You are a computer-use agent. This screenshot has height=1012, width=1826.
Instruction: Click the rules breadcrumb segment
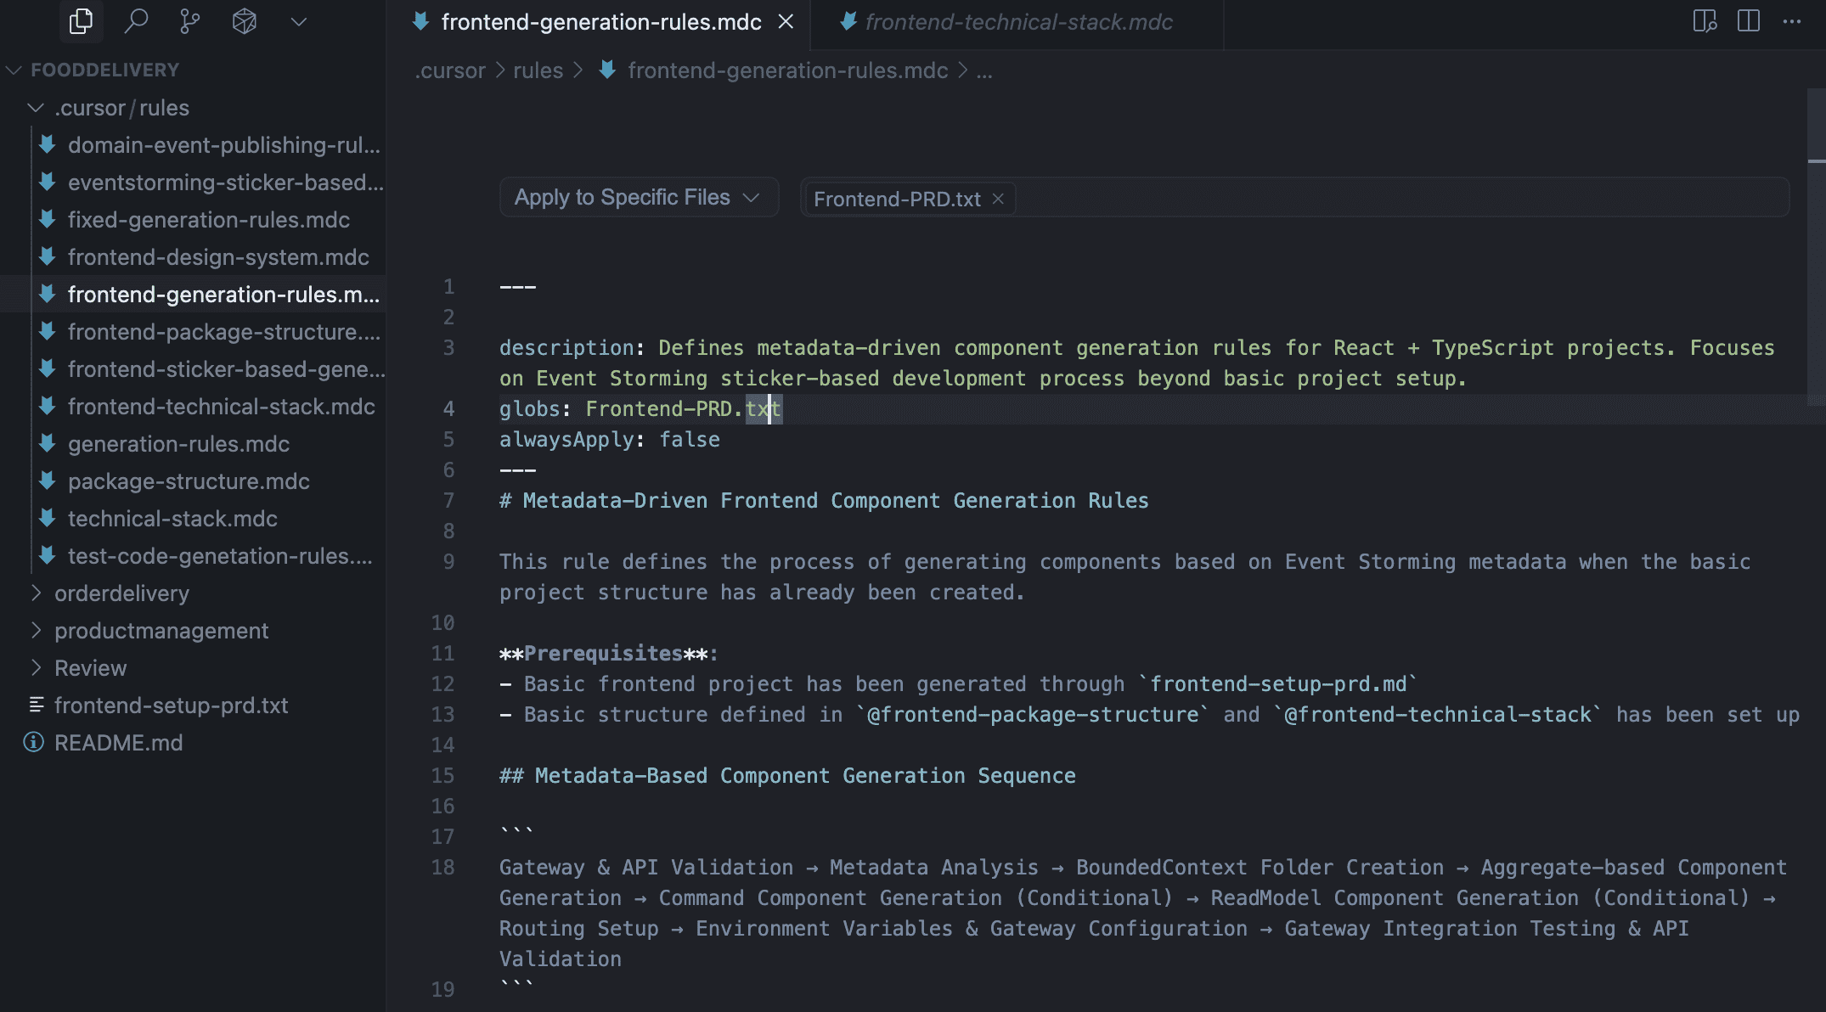point(538,70)
